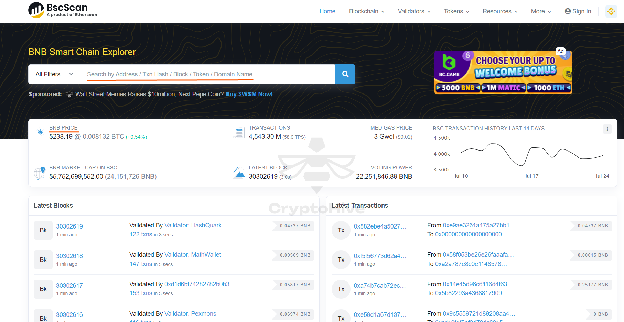The width and height of the screenshot is (624, 322).
Task: Open Validator: HashQuark
Action: coord(193,225)
